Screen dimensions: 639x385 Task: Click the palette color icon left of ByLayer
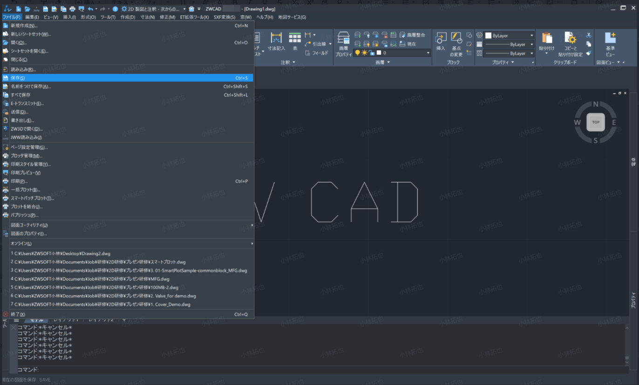pos(479,35)
